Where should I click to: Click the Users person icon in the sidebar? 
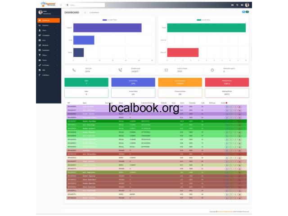pyautogui.click(x=40, y=30)
